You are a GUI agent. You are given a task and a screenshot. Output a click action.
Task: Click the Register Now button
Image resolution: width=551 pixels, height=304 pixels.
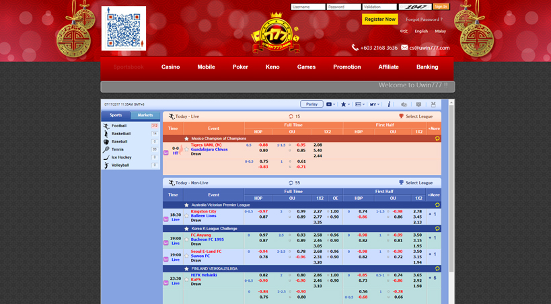pos(380,20)
